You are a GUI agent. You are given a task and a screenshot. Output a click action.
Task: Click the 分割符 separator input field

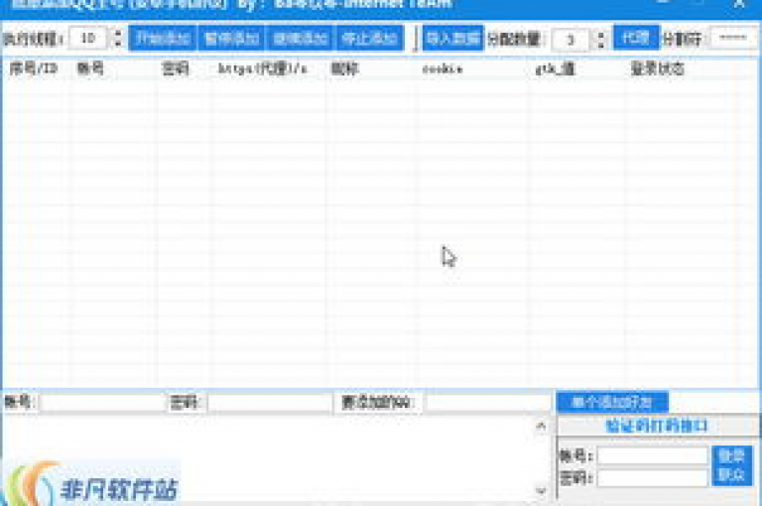[733, 38]
